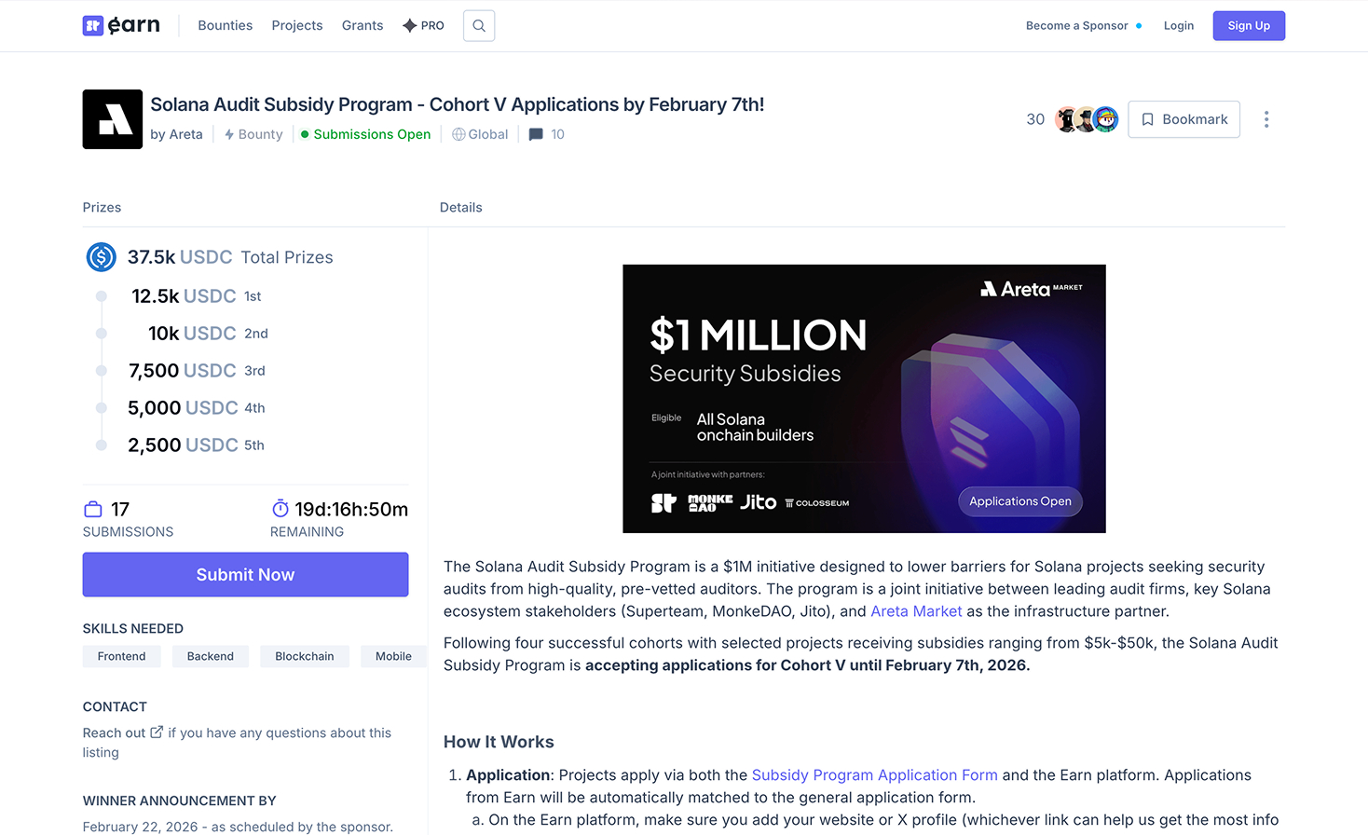Screen dimensions: 1368x835
Task: Click the lightning bolt Bounty icon
Action: pyautogui.click(x=229, y=134)
